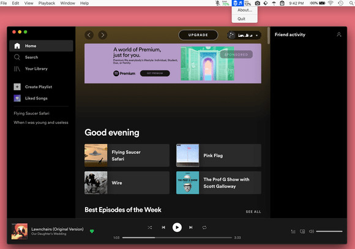Click the umbrella icon in menu bar
This screenshot has height=249, width=355.
click(x=274, y=3)
